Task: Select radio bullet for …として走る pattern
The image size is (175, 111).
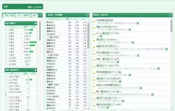Action: tap(6, 80)
